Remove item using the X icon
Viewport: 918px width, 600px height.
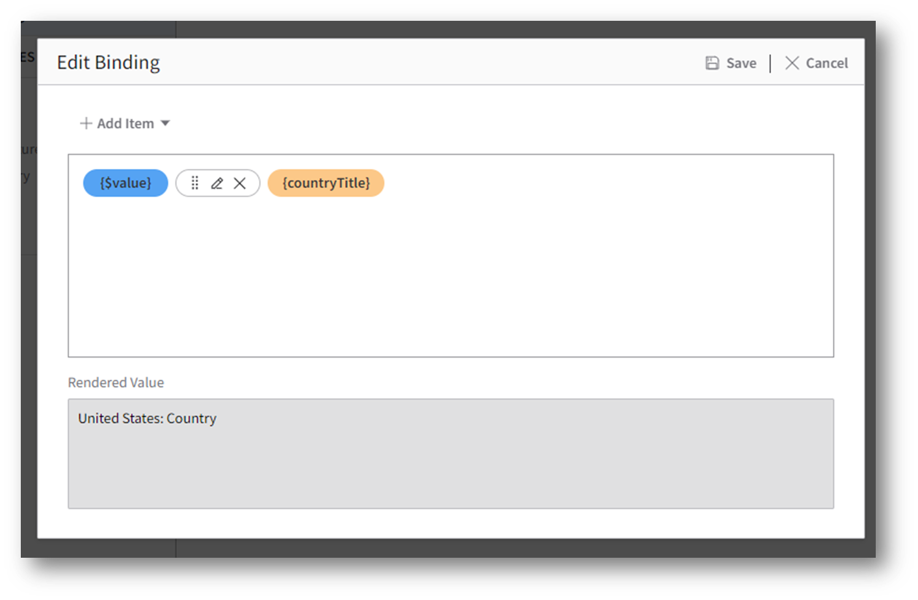point(240,183)
